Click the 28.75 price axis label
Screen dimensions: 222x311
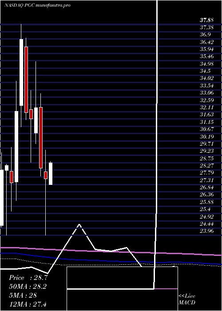pos(206,158)
